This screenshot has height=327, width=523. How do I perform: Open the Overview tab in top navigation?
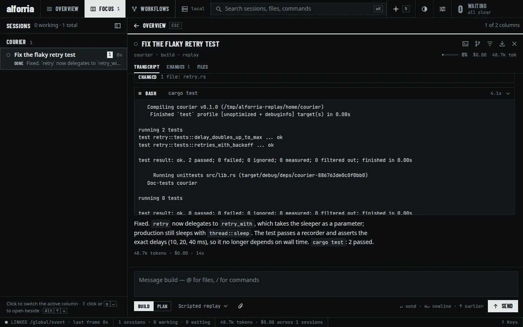63,9
